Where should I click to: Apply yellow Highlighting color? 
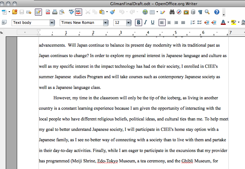[233, 22]
